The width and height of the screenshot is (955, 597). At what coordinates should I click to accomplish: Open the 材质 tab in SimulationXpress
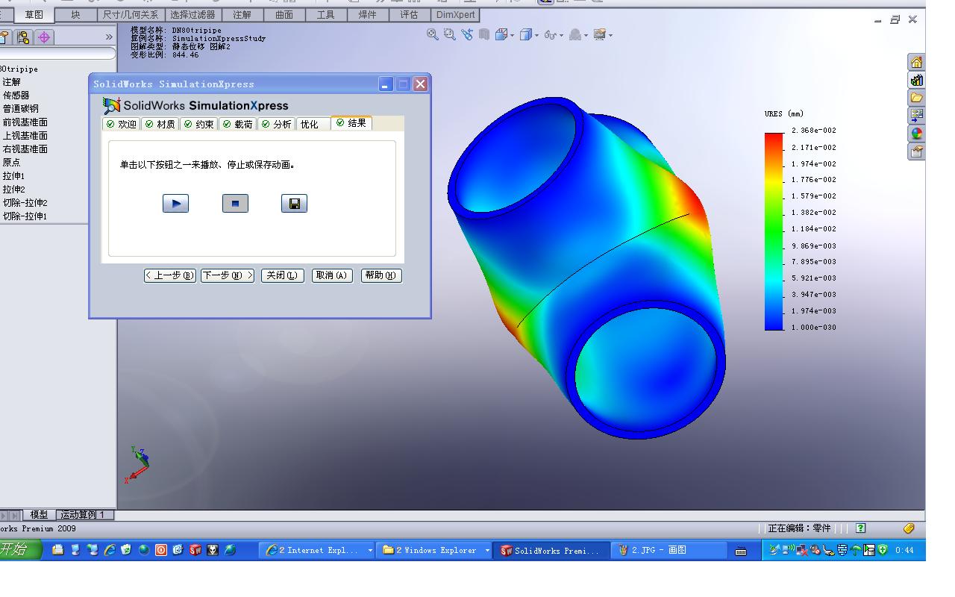(160, 125)
